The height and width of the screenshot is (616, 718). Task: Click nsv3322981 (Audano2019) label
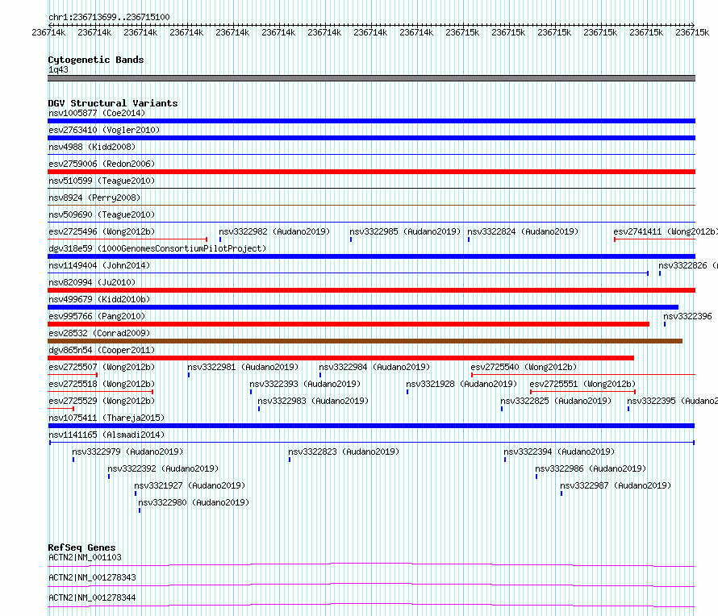(243, 367)
